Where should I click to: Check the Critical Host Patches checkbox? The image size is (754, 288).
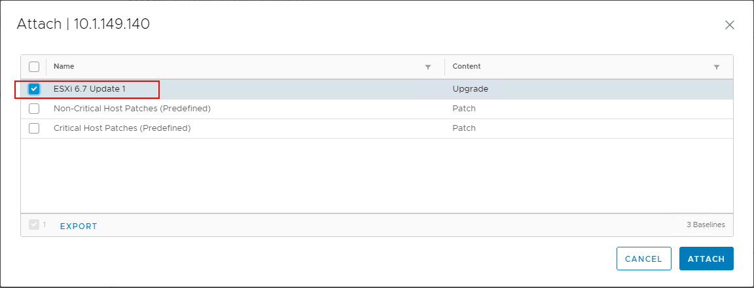(x=34, y=128)
